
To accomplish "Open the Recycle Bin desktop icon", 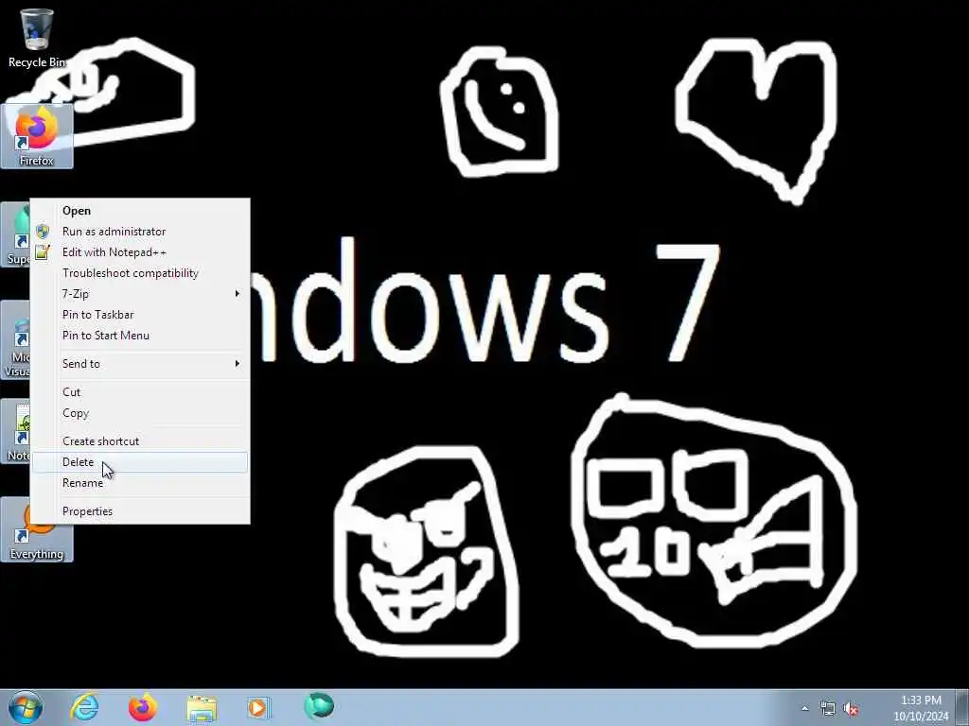I will (x=37, y=38).
